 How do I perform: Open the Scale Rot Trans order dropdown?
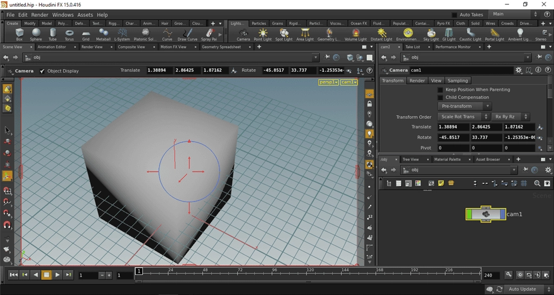[463, 117]
